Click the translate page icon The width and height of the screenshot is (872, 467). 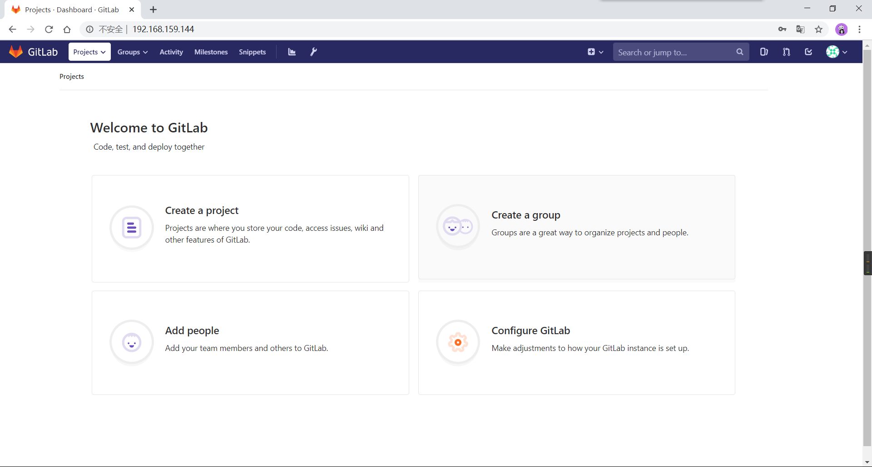point(800,29)
